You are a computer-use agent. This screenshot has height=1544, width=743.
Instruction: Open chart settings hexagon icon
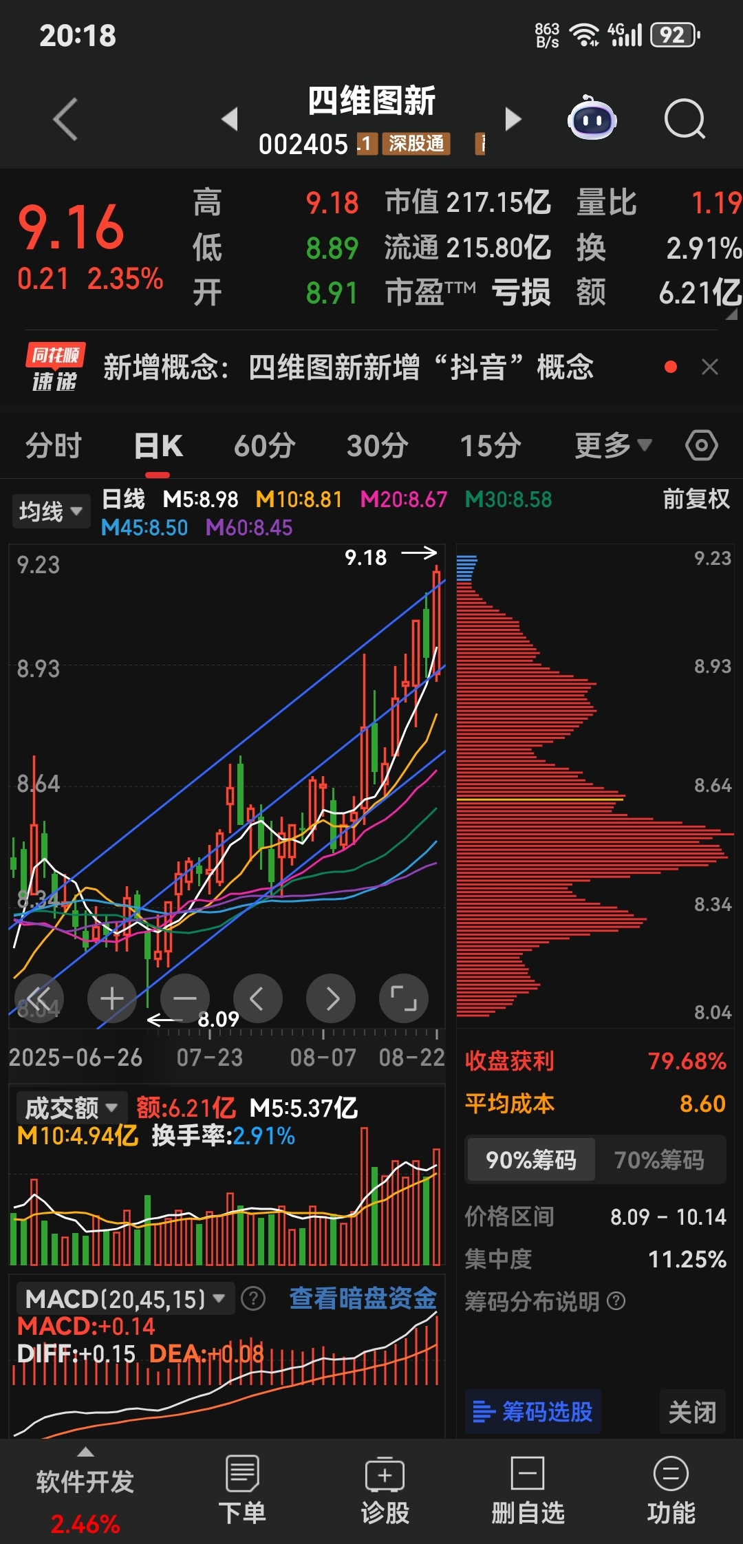pos(702,446)
